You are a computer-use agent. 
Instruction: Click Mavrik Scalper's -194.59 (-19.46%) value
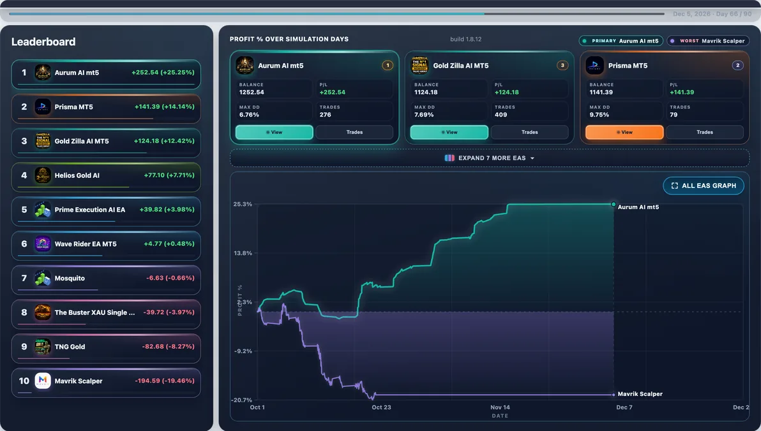tap(165, 381)
